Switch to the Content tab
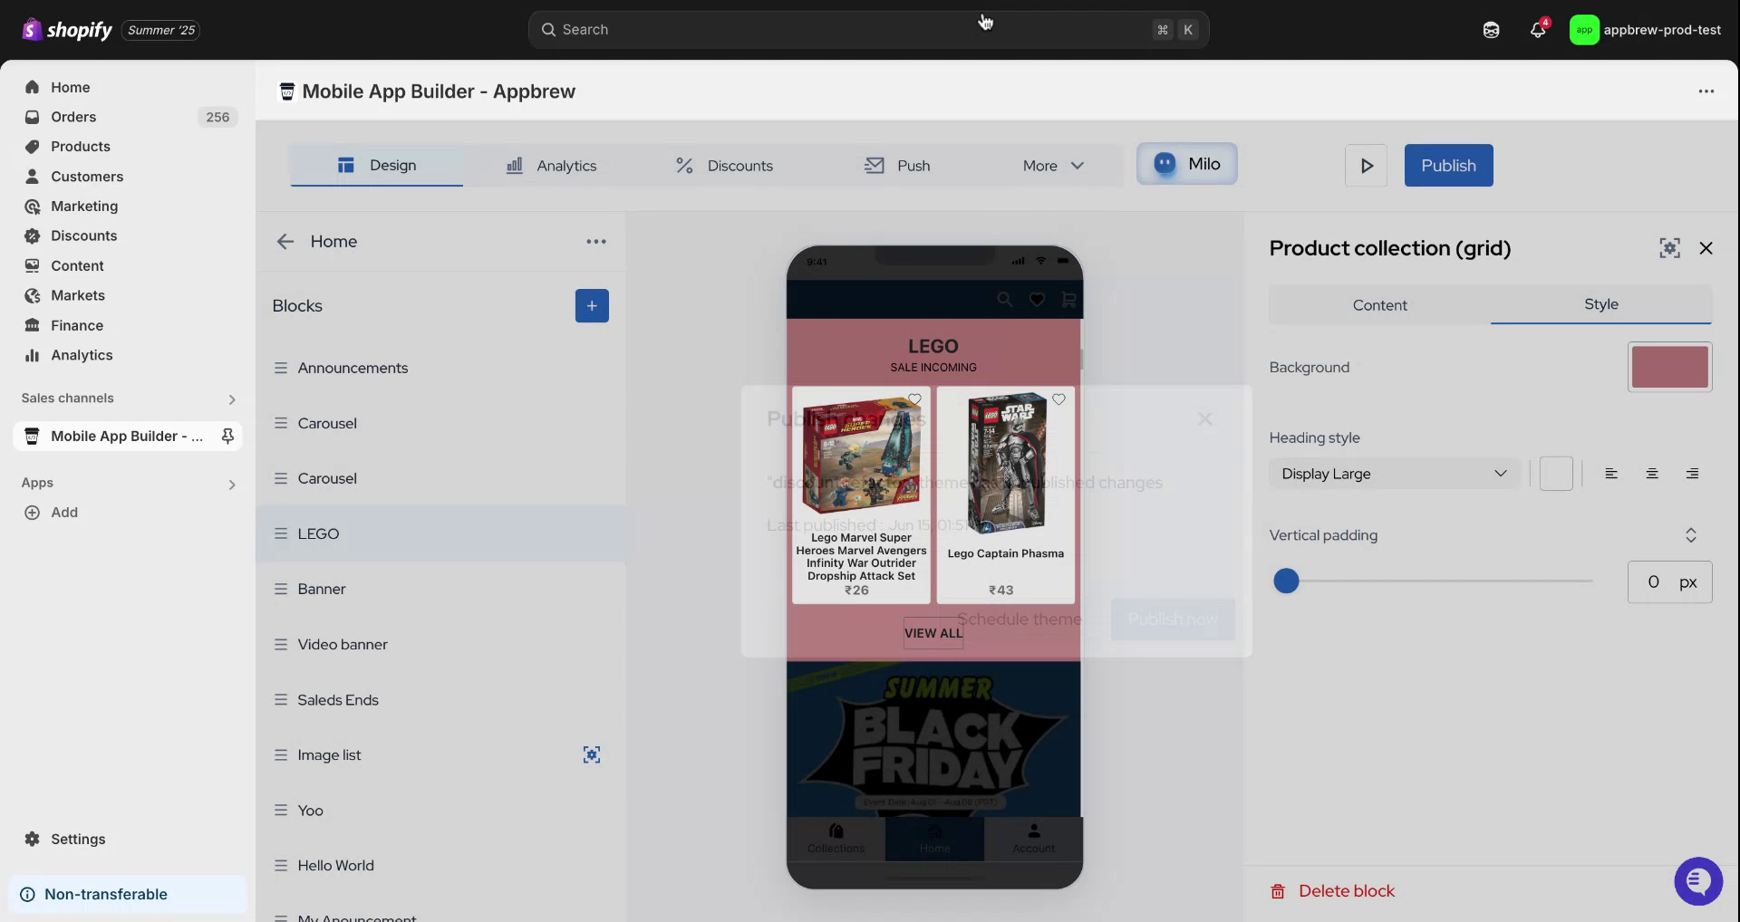The width and height of the screenshot is (1740, 922). click(1379, 305)
